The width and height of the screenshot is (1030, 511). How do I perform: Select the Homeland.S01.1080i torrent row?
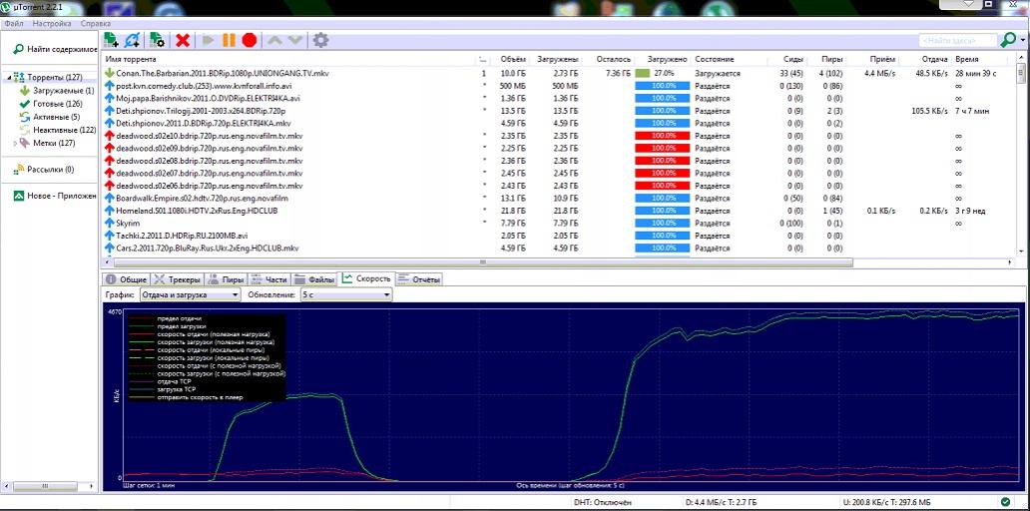pyautogui.click(x=560, y=211)
